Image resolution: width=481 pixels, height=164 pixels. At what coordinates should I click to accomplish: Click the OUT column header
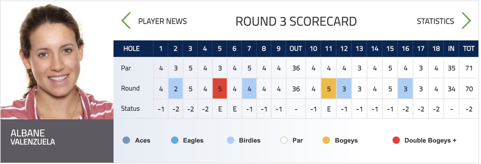(x=296, y=49)
